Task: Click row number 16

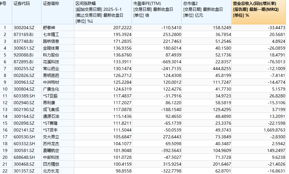Action: coord(5,130)
